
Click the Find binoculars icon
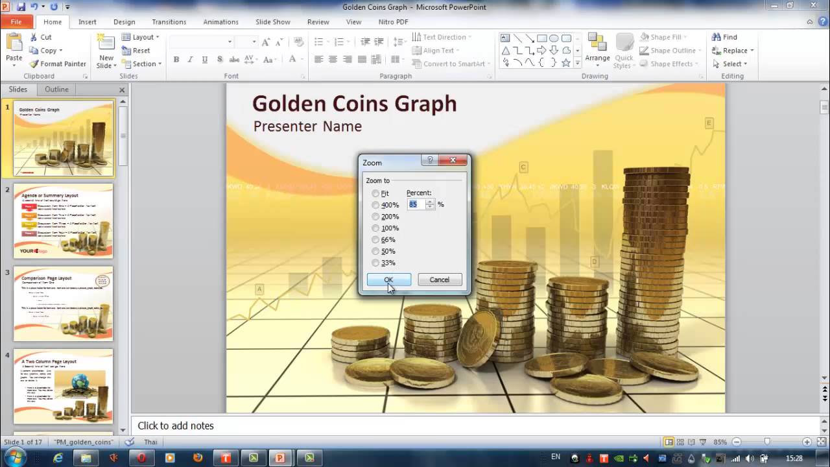(x=717, y=37)
